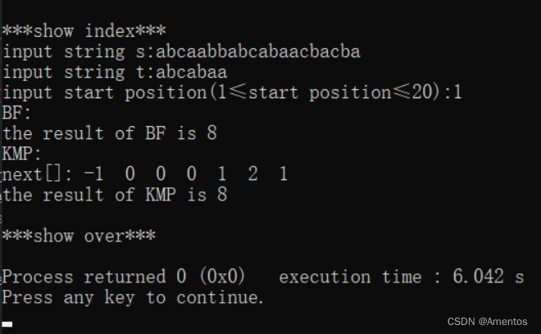The width and height of the screenshot is (541, 334).
Task: Click the start position value 1
Action: click(x=457, y=93)
